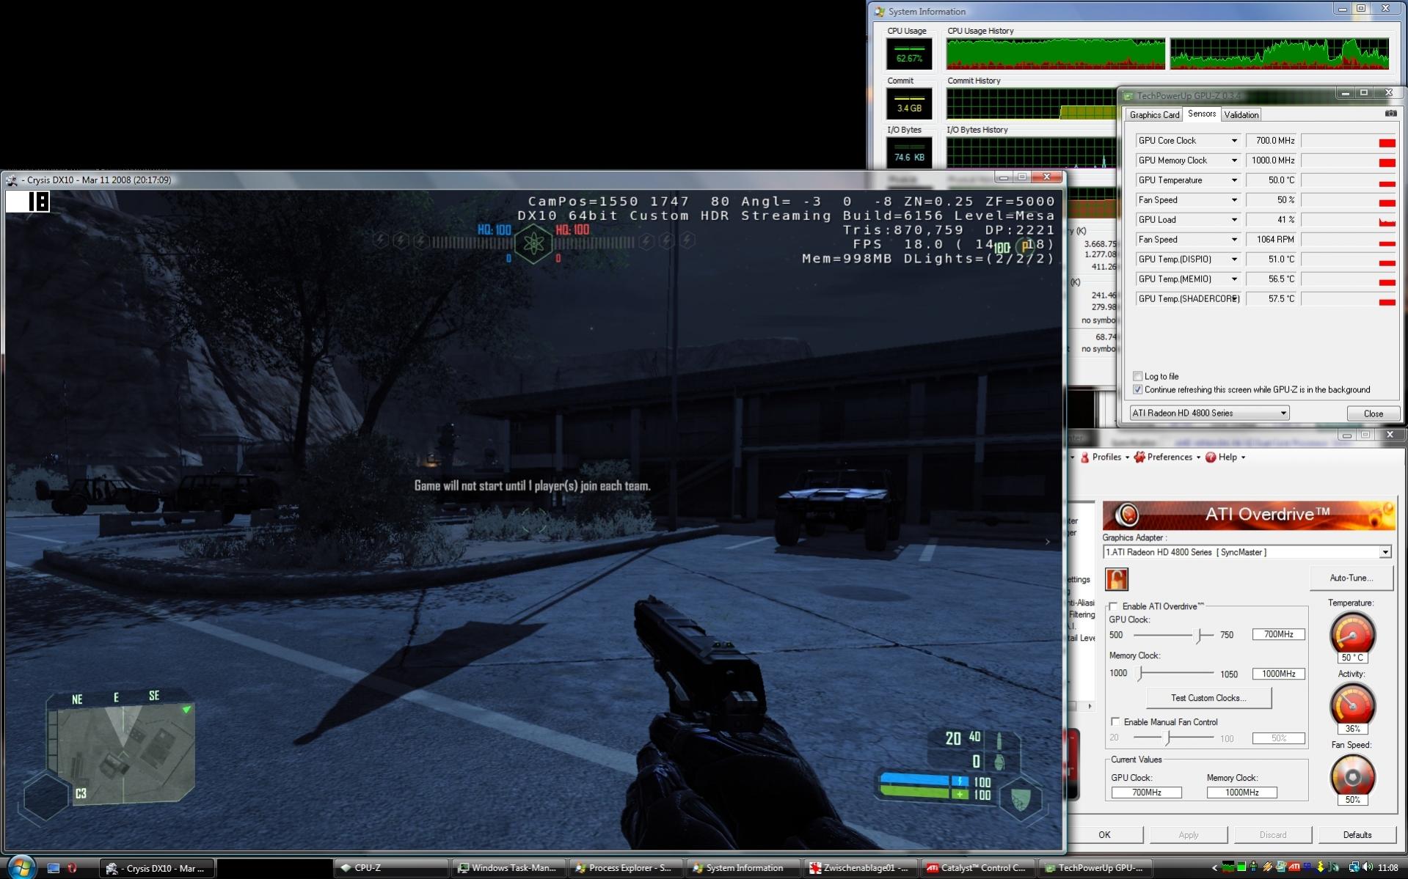The height and width of the screenshot is (879, 1408).
Task: Open the GPU Core Clock sensor dropdown
Action: (x=1234, y=141)
